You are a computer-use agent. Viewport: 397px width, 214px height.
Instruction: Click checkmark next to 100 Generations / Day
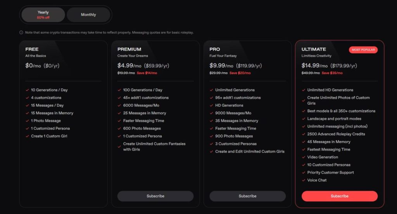click(119, 90)
